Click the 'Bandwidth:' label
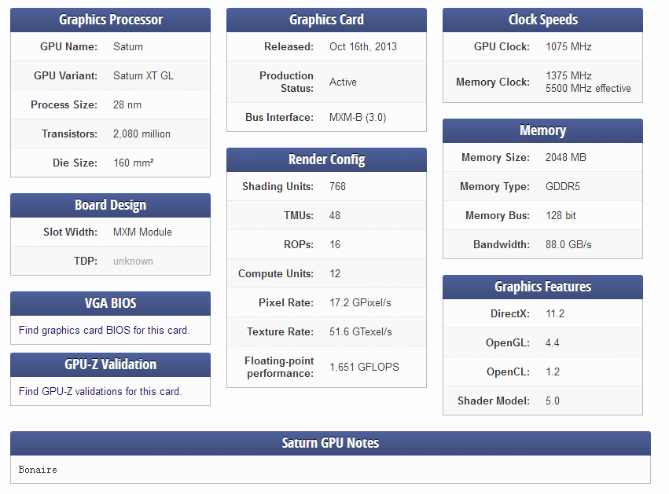Viewport: 669px width, 494px height. [x=502, y=244]
